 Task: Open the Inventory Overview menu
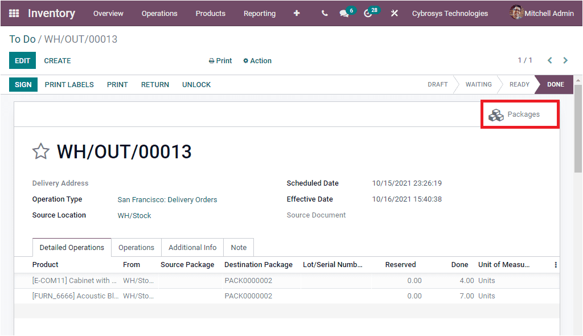tap(108, 13)
